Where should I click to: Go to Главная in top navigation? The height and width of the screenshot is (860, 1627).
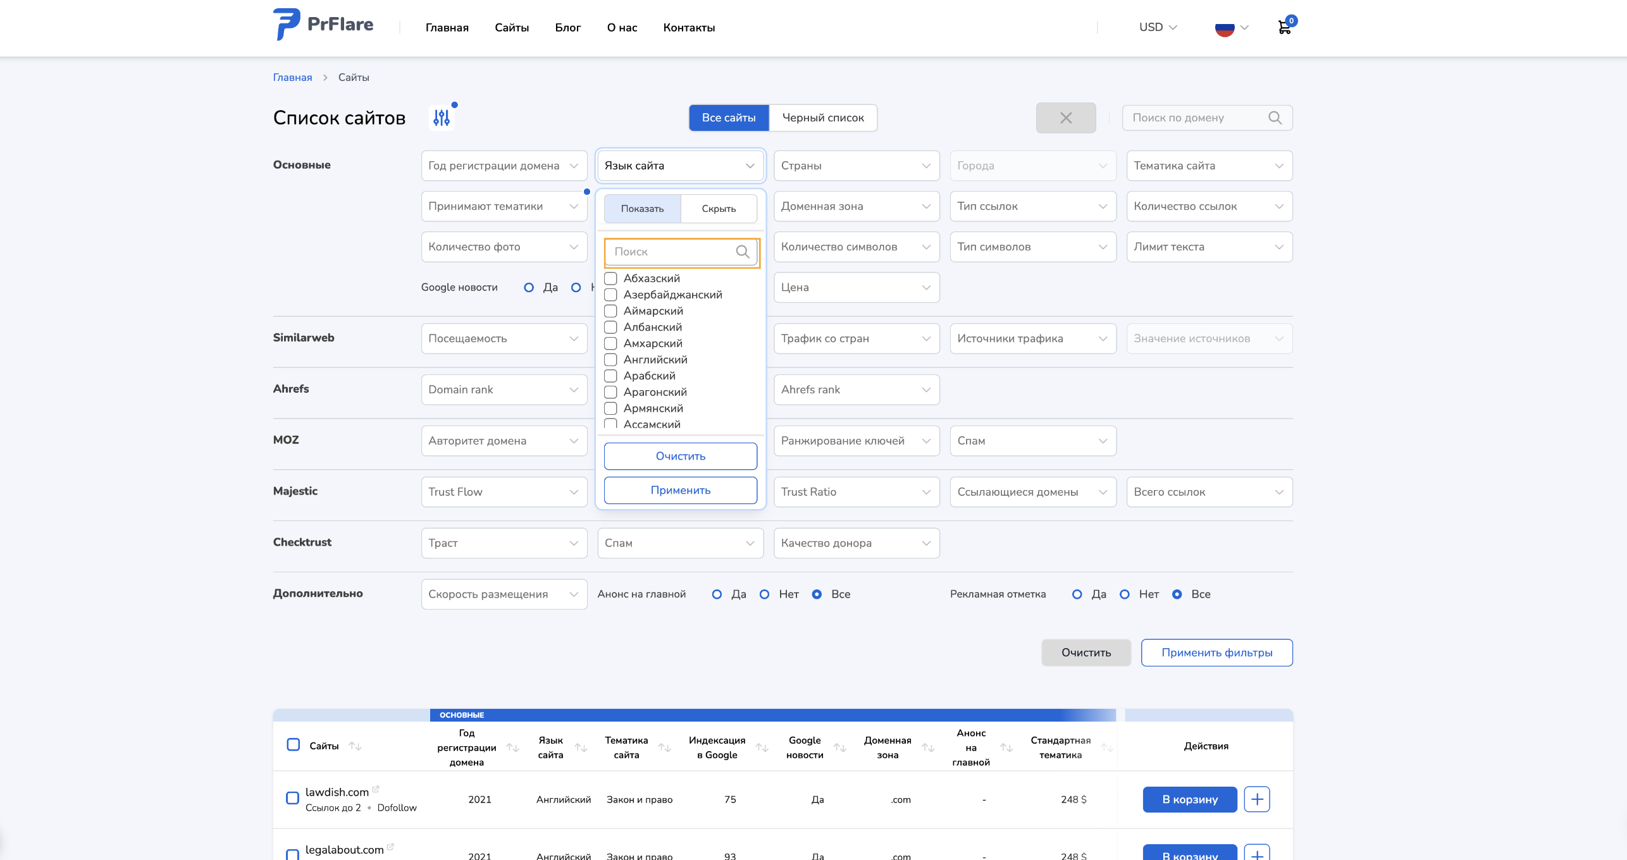(x=447, y=28)
